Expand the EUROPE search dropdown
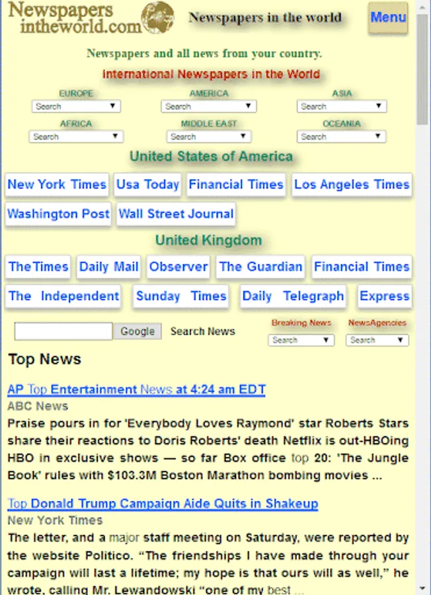This screenshot has width=431, height=595. [x=76, y=106]
